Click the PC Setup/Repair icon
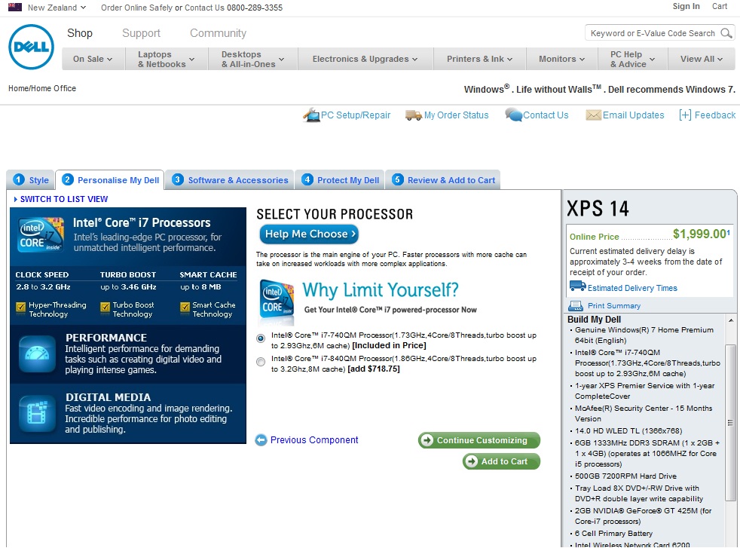The width and height of the screenshot is (740, 548). click(311, 115)
